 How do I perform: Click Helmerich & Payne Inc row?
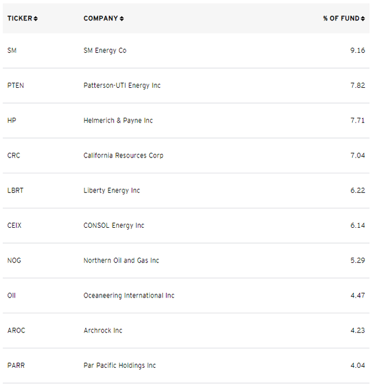(118, 121)
